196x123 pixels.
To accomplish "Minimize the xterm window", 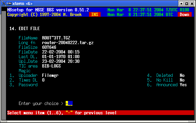I will (181, 4).
